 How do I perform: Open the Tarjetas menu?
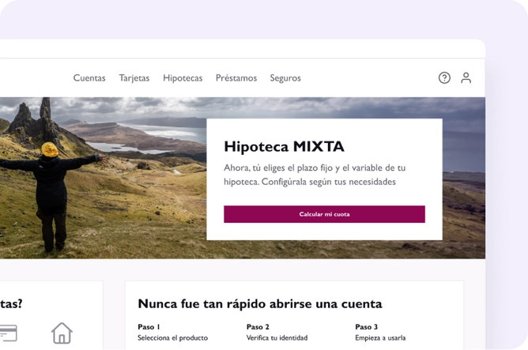(134, 77)
